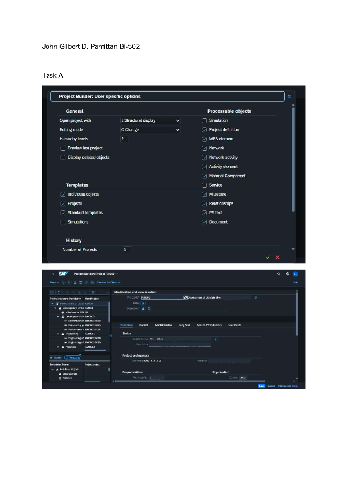Open network overview icon next to triangle
Image resolution: width=348 pixels, height=492 pixels.
tap(149, 309)
